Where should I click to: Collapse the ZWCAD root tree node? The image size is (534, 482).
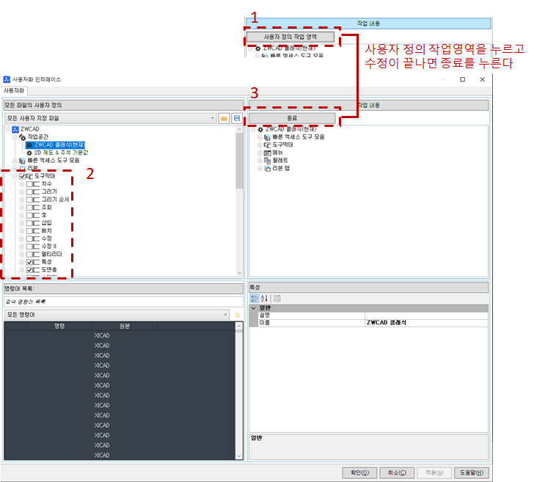(7, 129)
